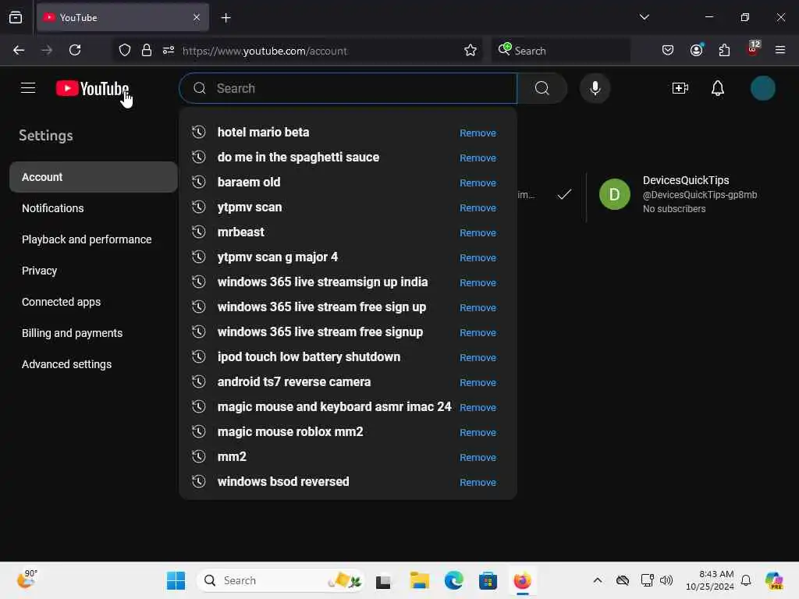Reload the page in Firefox
Image resolution: width=799 pixels, height=599 pixels.
click(x=75, y=50)
